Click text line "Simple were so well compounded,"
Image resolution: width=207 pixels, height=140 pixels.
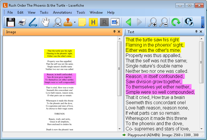coord(160,92)
